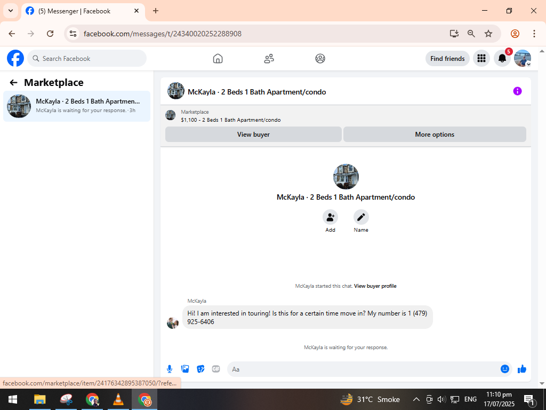Click the View buyer button

253,135
